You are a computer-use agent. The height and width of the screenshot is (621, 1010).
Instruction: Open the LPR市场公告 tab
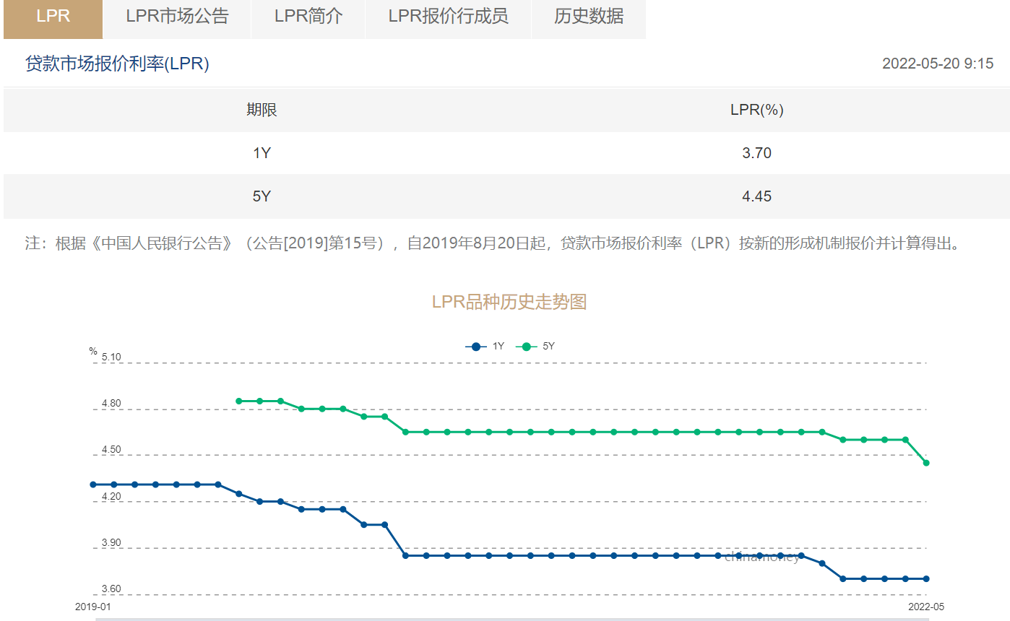[x=178, y=18]
